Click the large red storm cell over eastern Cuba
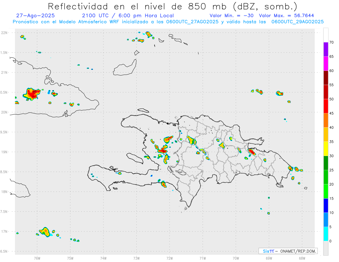The width and height of the screenshot is (339, 262). (x=32, y=94)
